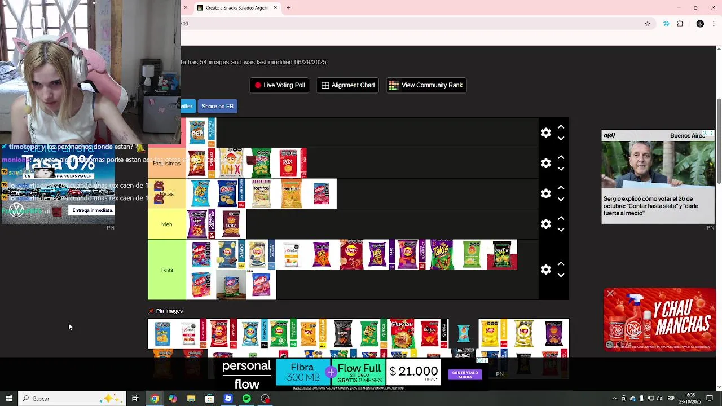The width and height of the screenshot is (722, 406).
Task: Pick the Lays Asado bag in Feas
Action: [x=231, y=254]
